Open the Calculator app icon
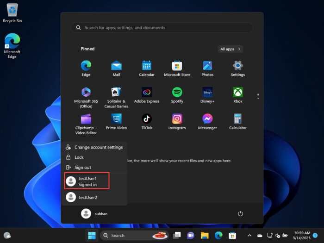 coord(237,119)
